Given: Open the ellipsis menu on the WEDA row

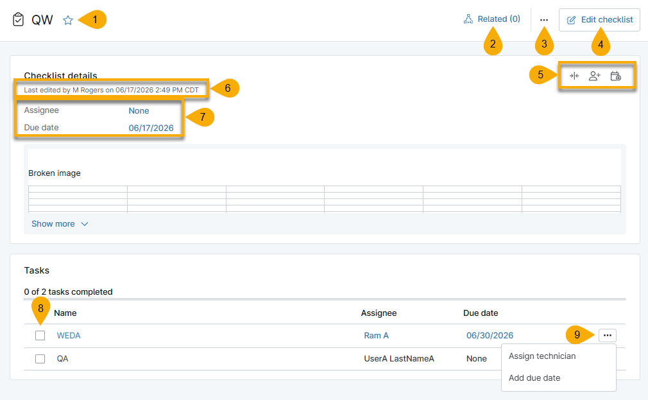Looking at the screenshot, I should point(607,335).
